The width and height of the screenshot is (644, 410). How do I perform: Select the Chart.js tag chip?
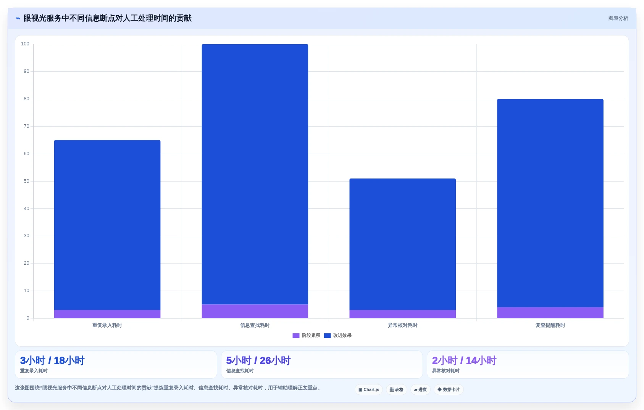pyautogui.click(x=369, y=389)
